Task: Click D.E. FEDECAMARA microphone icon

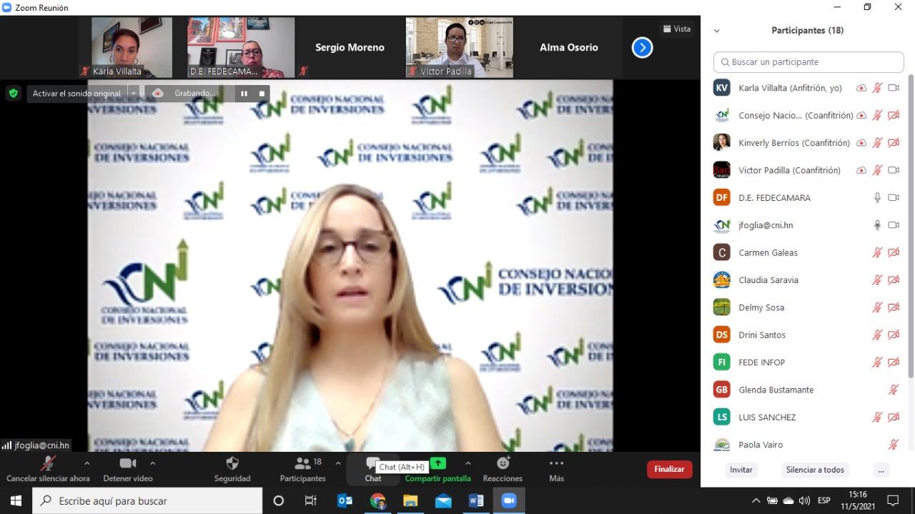Action: click(x=877, y=197)
